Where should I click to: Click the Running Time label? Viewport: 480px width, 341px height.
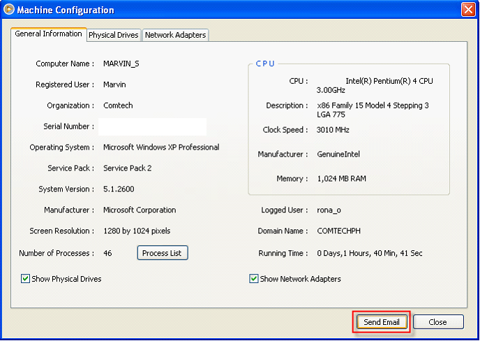click(283, 253)
